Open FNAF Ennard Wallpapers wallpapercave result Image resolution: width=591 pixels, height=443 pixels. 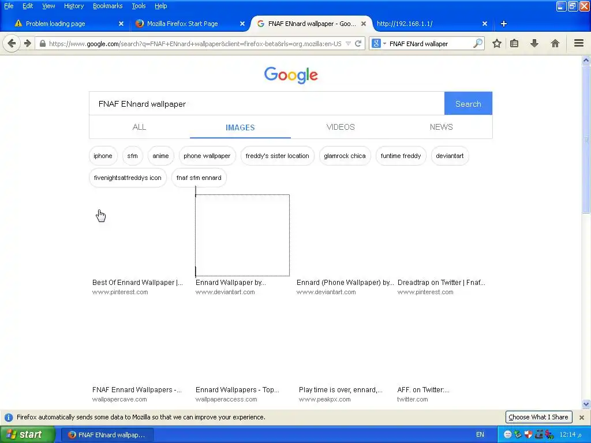pos(137,390)
